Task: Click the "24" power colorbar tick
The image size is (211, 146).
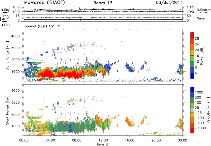Action: (197, 44)
